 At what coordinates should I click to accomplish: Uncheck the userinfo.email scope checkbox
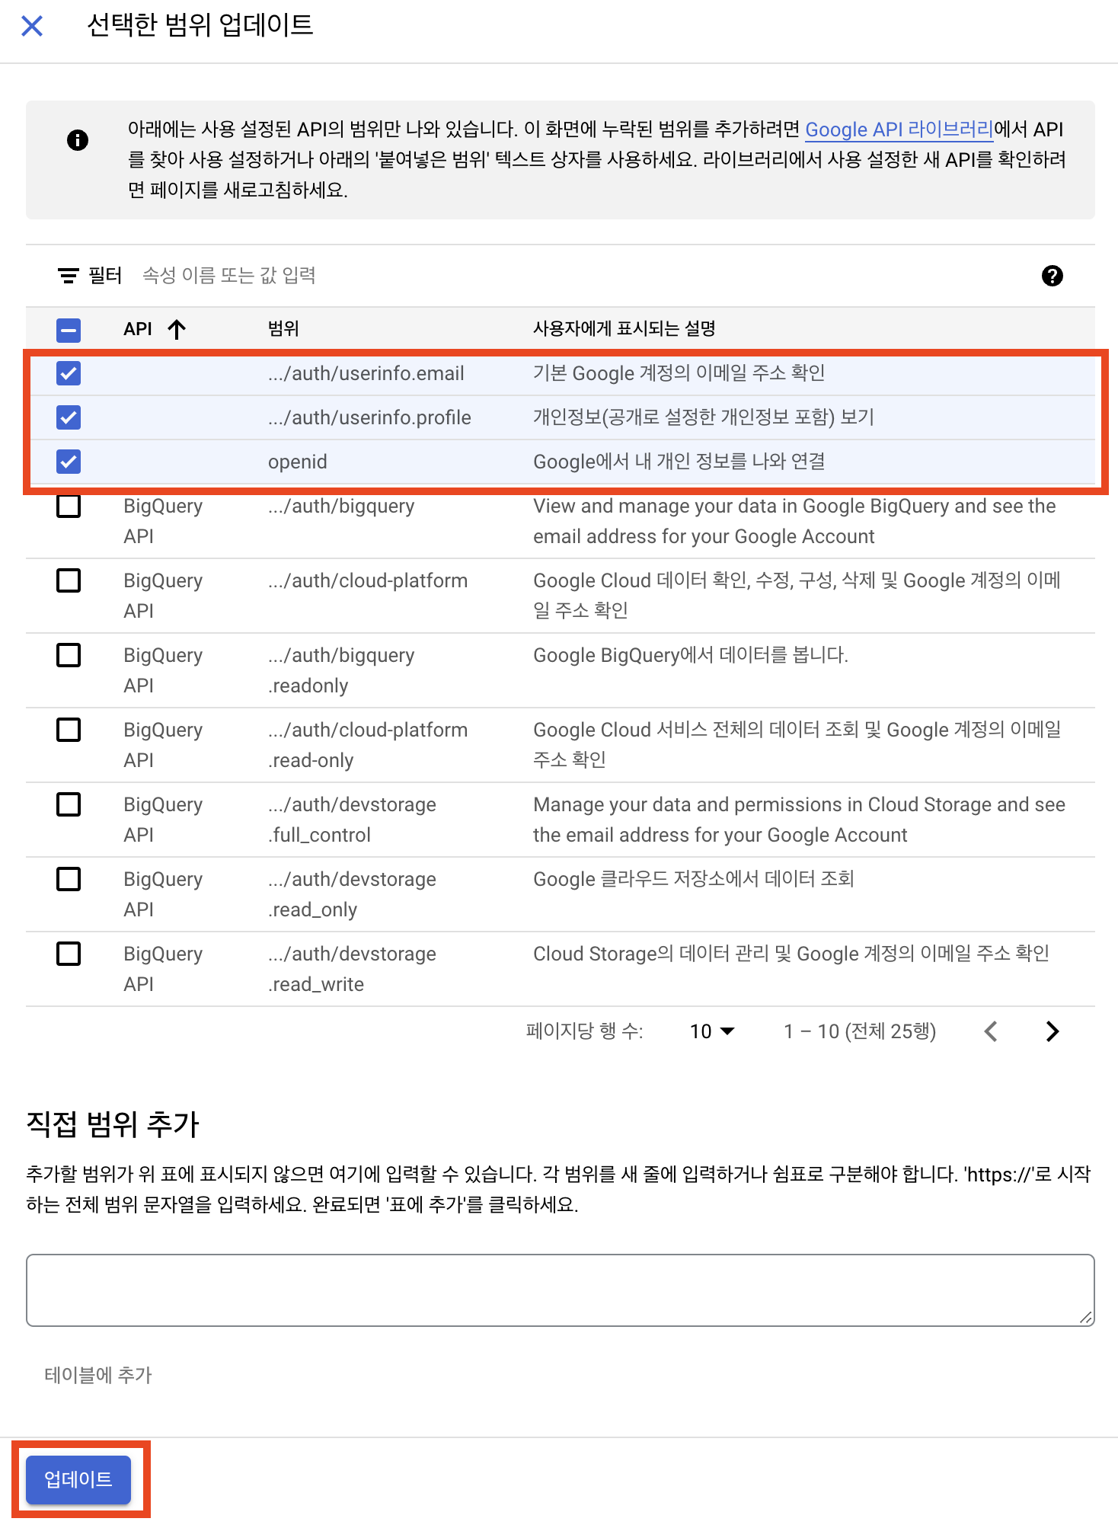tap(69, 373)
